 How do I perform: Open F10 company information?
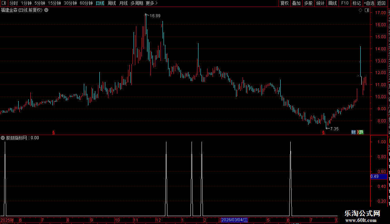[345, 3]
